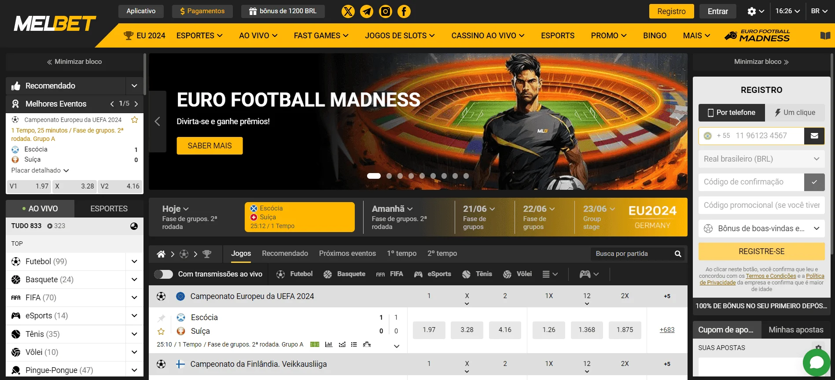
Task: Click the MELBET logo
Action: pyautogui.click(x=55, y=24)
